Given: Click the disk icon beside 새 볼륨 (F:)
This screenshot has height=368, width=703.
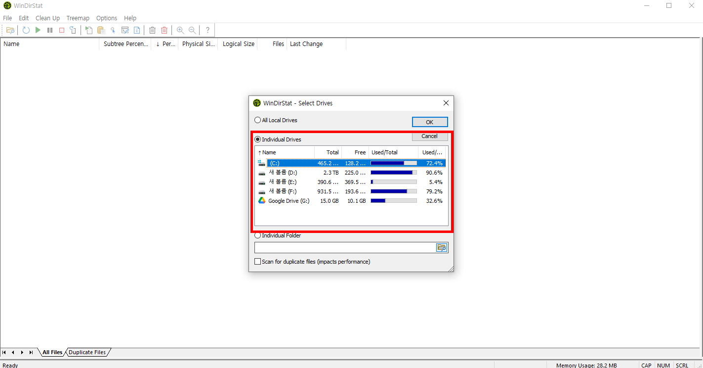Looking at the screenshot, I should coord(262,191).
